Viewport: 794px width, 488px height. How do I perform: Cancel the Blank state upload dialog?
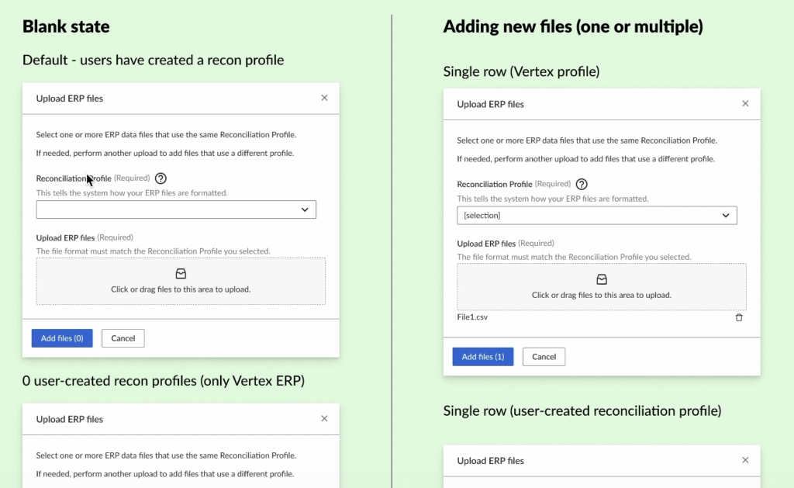click(x=123, y=338)
